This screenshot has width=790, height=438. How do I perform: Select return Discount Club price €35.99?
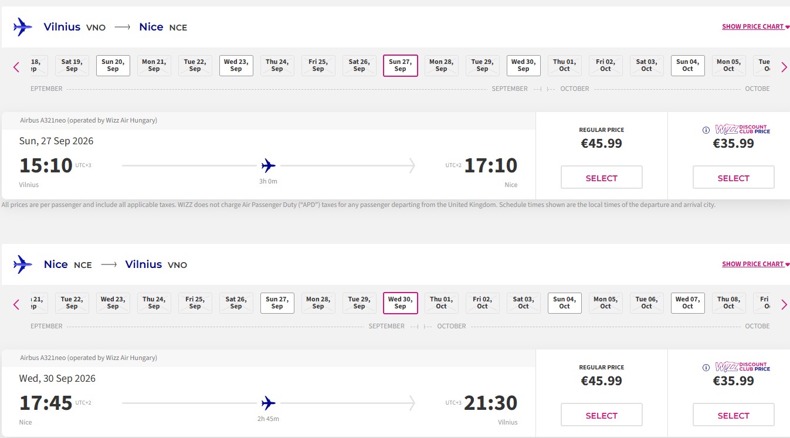pyautogui.click(x=734, y=415)
